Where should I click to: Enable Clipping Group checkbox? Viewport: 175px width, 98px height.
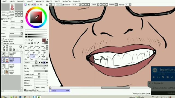click(2, 41)
